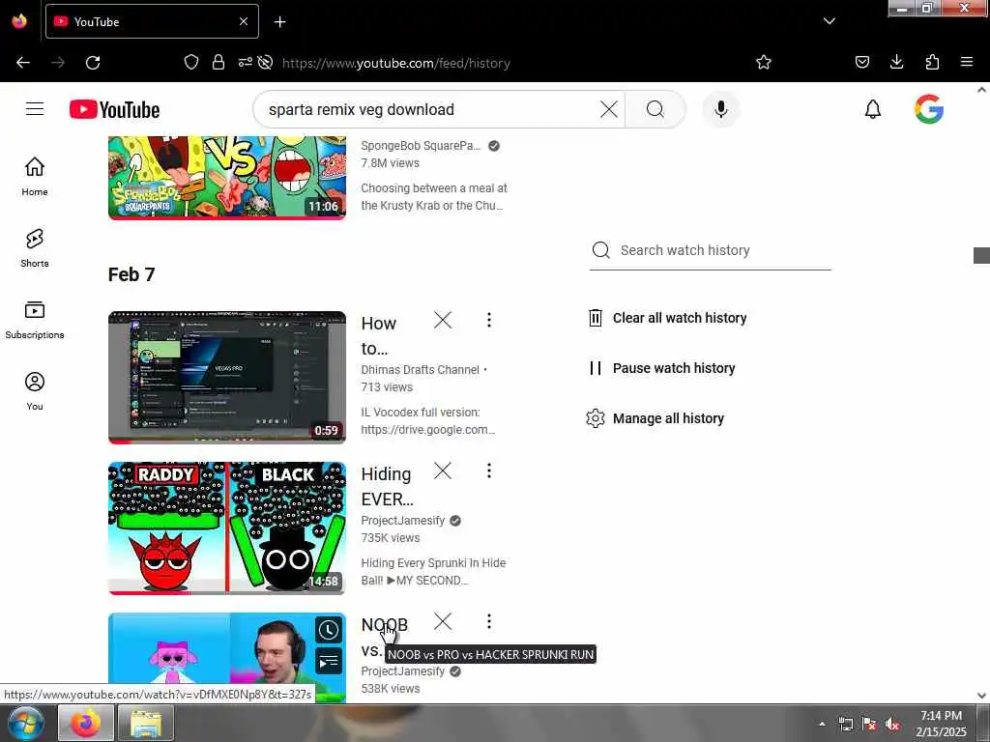The width and height of the screenshot is (990, 742).
Task: Open a new browser tab
Action: (279, 22)
